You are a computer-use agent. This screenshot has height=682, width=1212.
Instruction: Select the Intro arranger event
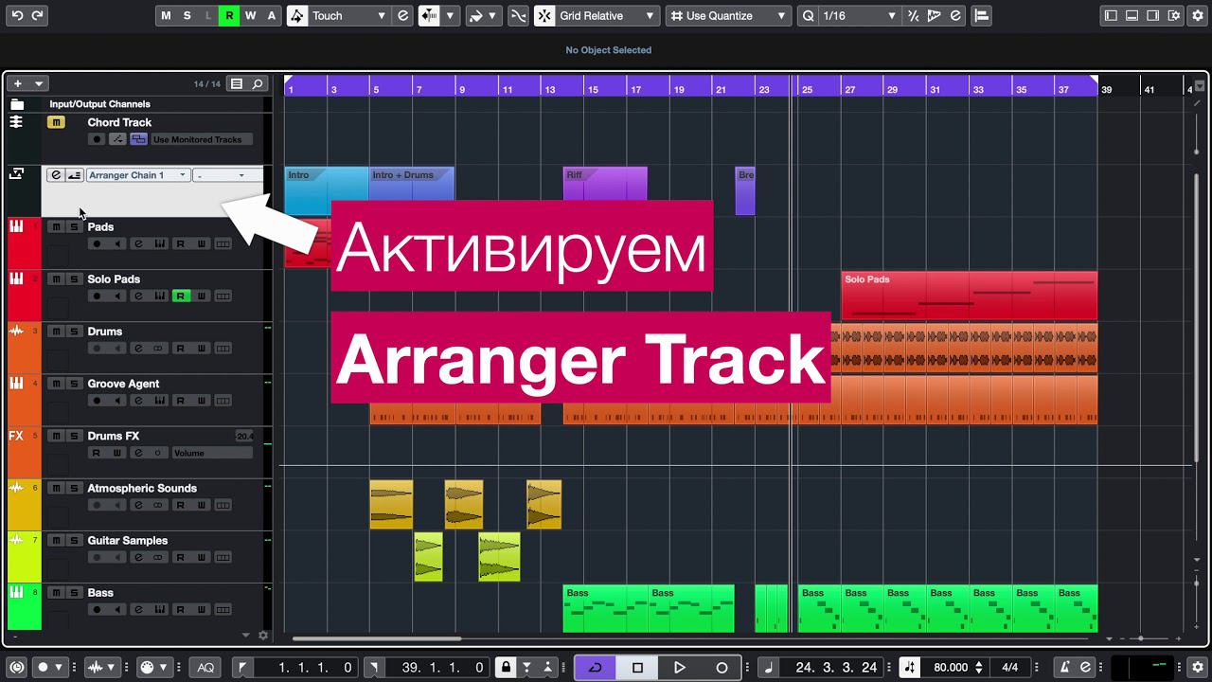pos(327,190)
